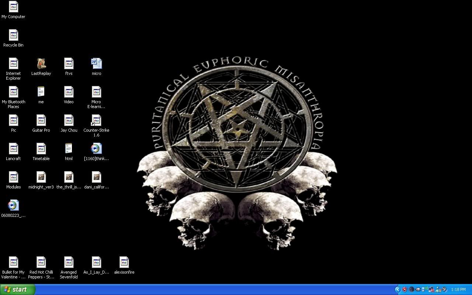Open the Windows Security Alert shield icon
The width and height of the screenshot is (472, 295).
click(x=405, y=289)
